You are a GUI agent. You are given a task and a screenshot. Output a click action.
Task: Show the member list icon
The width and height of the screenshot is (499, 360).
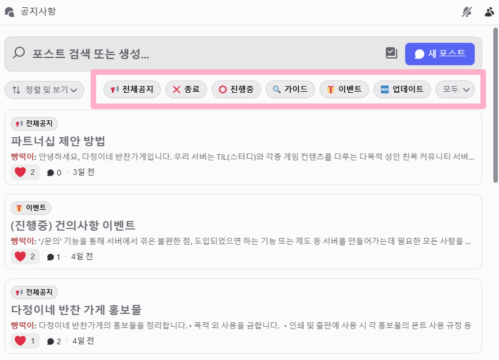click(489, 12)
